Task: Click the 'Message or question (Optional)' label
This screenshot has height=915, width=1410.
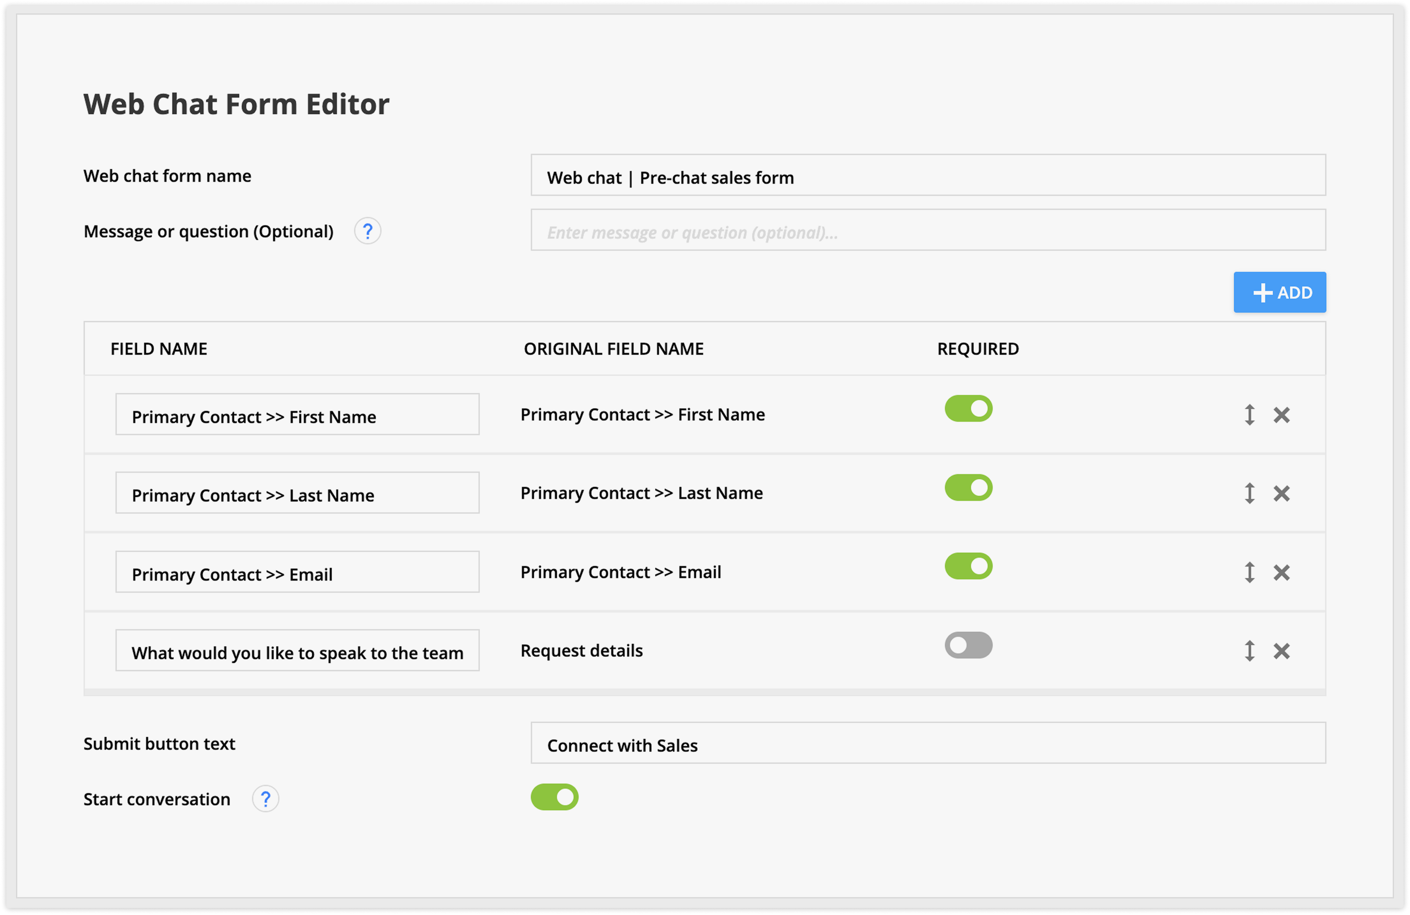Action: pyautogui.click(x=209, y=232)
